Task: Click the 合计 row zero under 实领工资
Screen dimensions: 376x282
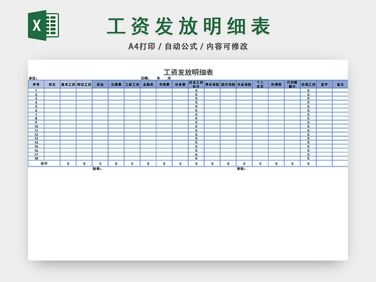Action: [x=308, y=164]
